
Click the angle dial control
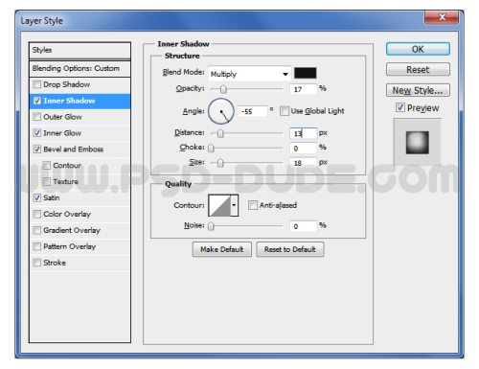pos(221,111)
